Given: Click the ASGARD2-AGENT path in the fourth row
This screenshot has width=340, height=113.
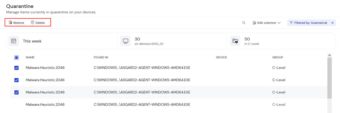Looking at the screenshot, I should click(x=142, y=105).
